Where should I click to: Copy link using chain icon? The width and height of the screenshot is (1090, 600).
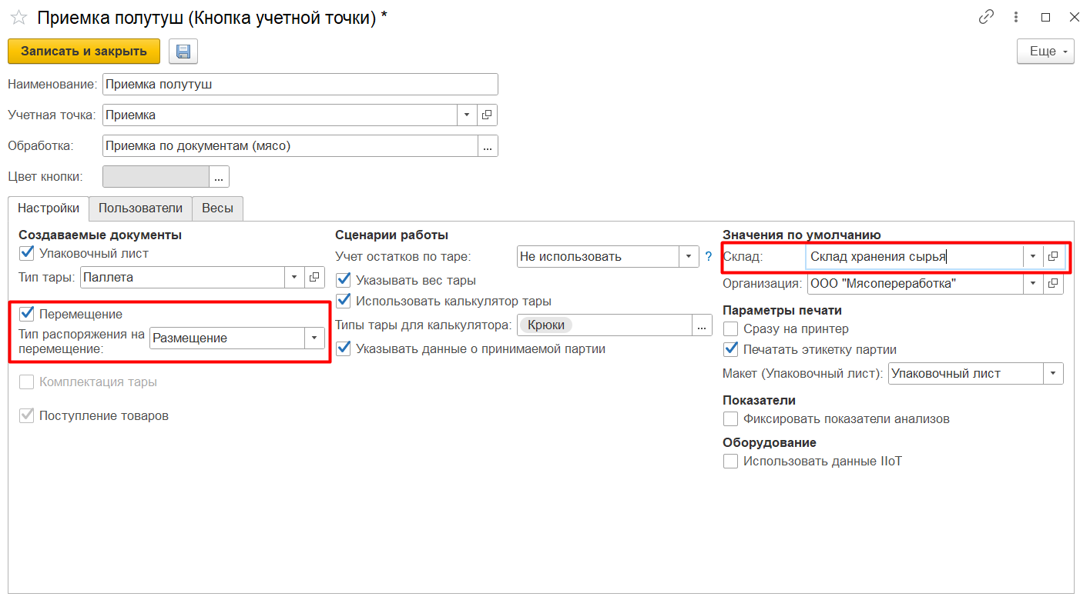pos(986,18)
